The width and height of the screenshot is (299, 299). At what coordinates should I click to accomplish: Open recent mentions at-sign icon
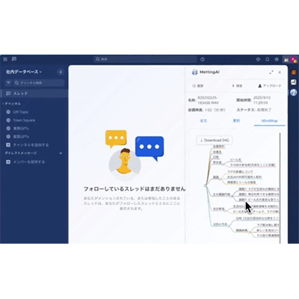(258, 59)
